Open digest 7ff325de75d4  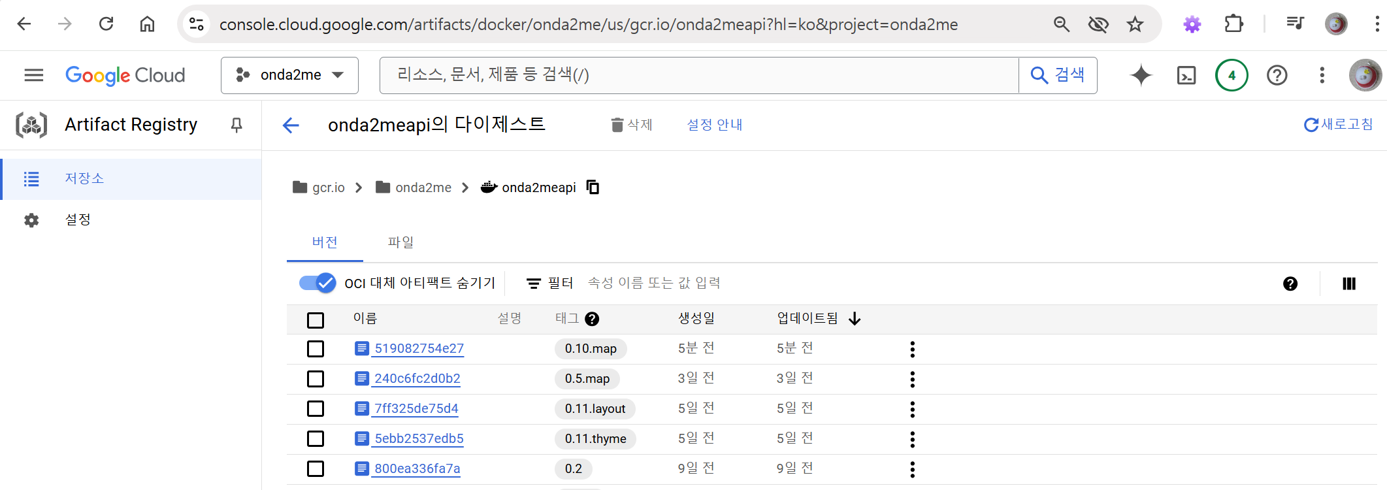(416, 408)
